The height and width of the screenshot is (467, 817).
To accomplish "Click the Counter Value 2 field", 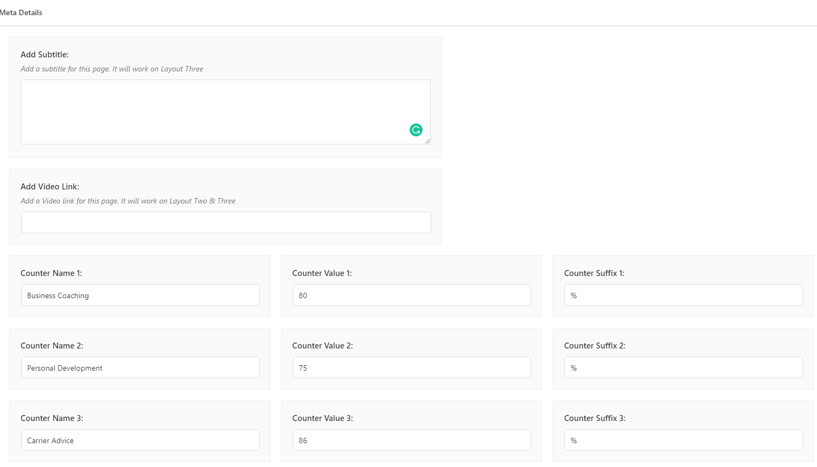I will click(412, 367).
